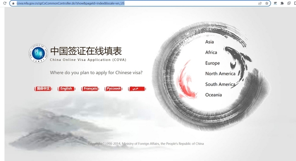Pick Oceania in the region list
This screenshot has height=161, width=296.
[x=214, y=95]
